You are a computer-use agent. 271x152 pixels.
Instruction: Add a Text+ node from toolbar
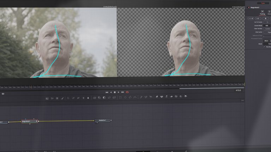pyautogui.click(x=57, y=98)
